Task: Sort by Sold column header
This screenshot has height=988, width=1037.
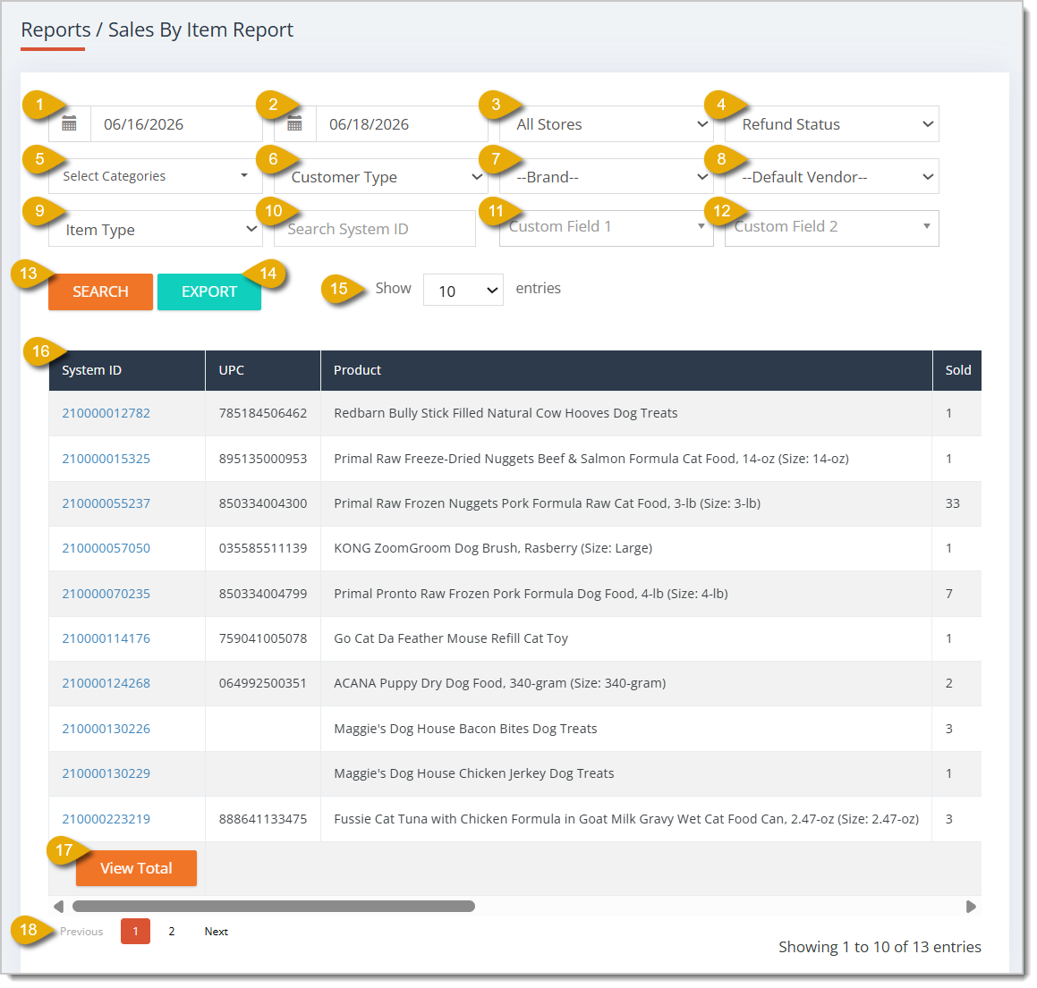Action: [x=957, y=370]
